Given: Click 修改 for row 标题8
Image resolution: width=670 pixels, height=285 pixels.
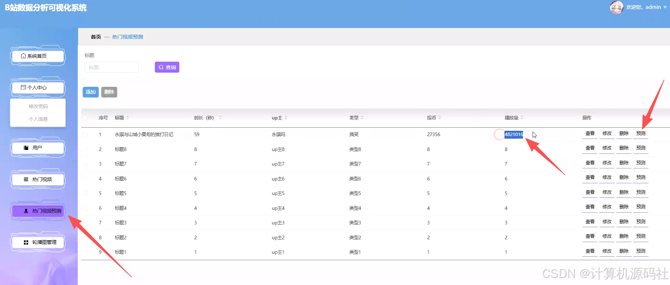Looking at the screenshot, I should (x=607, y=148).
